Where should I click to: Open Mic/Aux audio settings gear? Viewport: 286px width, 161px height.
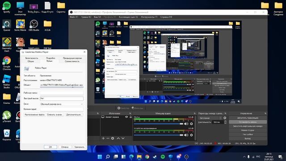pyautogui.click(x=191, y=124)
